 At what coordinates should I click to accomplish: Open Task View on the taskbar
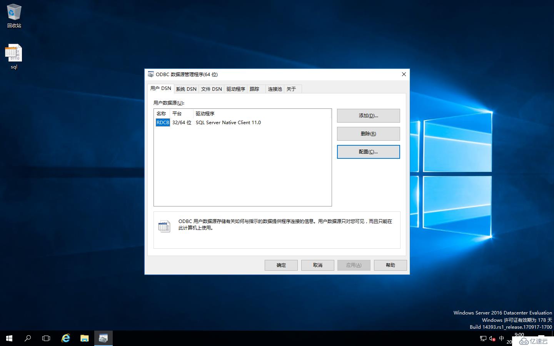tap(46, 338)
